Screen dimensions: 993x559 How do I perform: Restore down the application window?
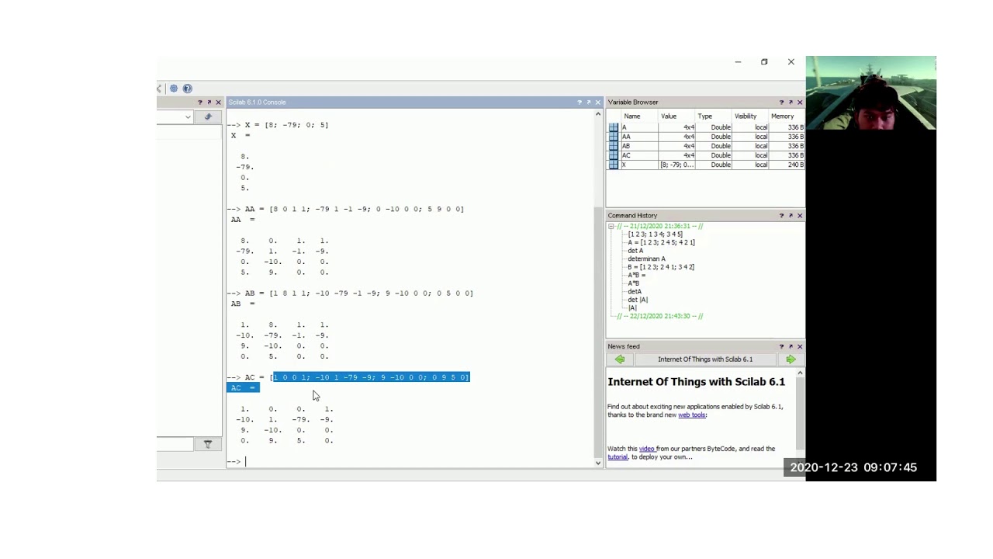[x=764, y=62]
